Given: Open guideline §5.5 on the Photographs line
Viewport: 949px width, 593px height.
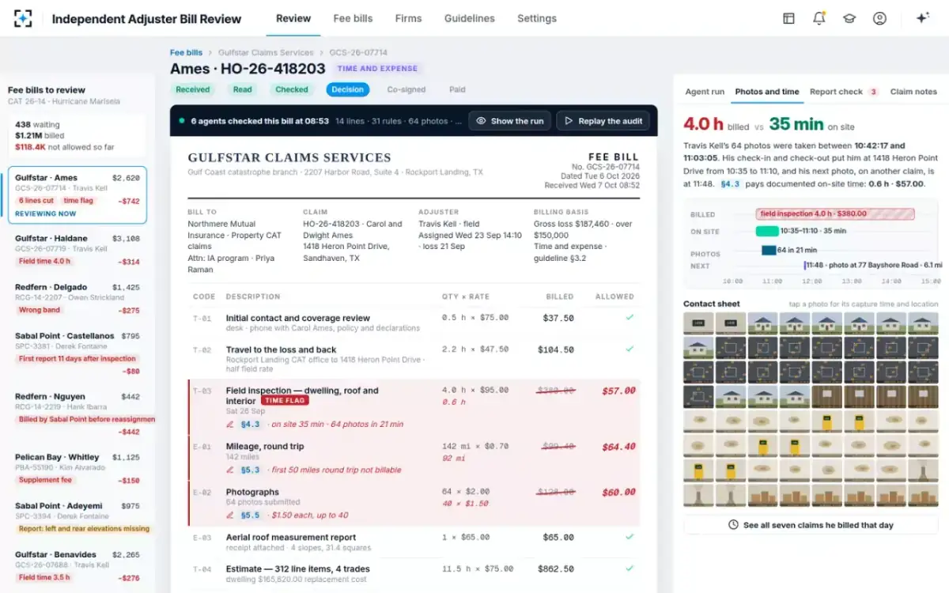Looking at the screenshot, I should 251,515.
